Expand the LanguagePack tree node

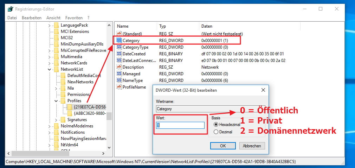pyautogui.click(x=50, y=26)
